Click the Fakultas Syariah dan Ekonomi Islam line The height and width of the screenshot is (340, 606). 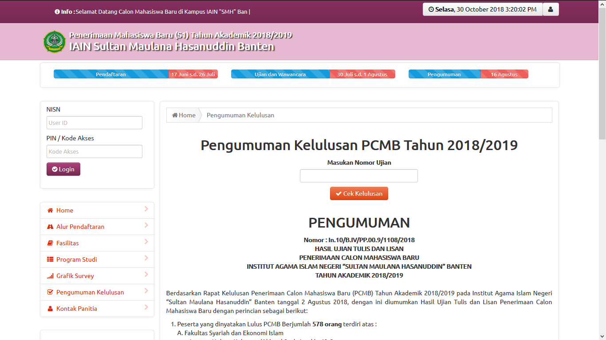(x=230, y=333)
